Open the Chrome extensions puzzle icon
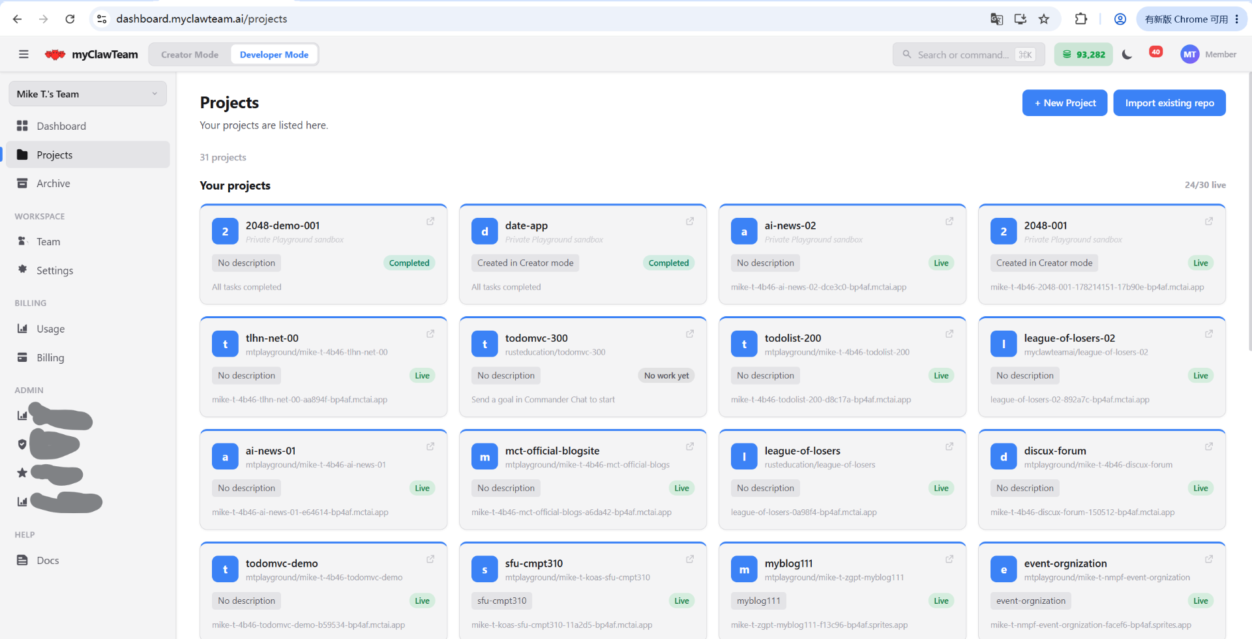Screen dimensions: 1252x639 [1081, 19]
